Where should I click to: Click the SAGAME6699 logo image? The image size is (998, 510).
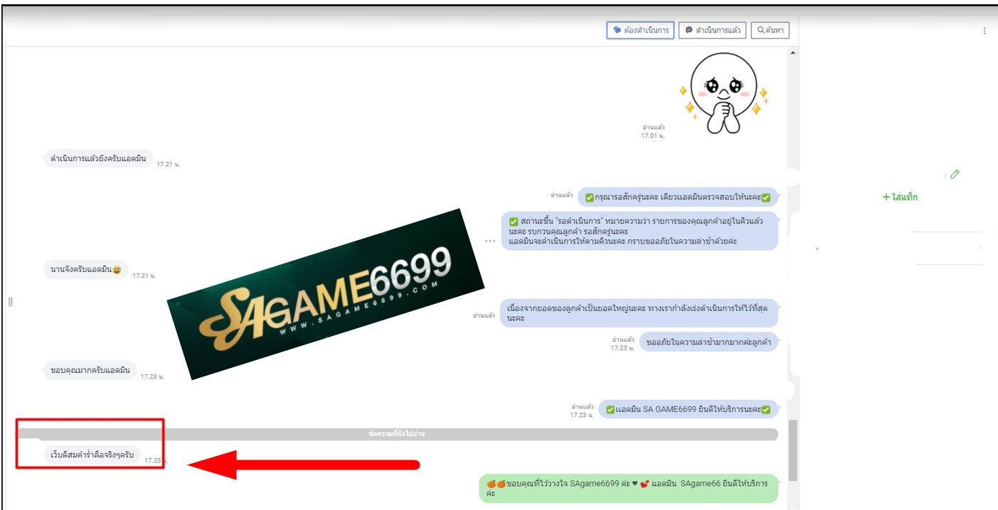pyautogui.click(x=326, y=294)
